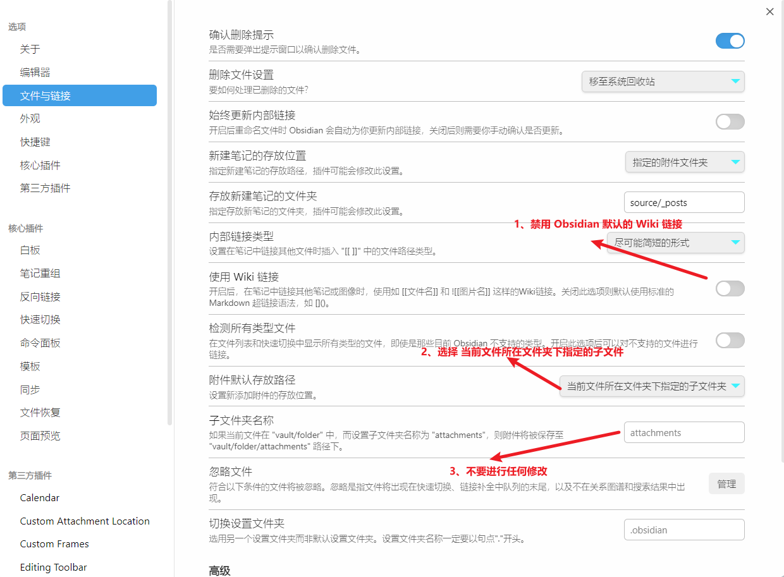
Task: Open the 编辑器 settings tab
Action: 35,73
